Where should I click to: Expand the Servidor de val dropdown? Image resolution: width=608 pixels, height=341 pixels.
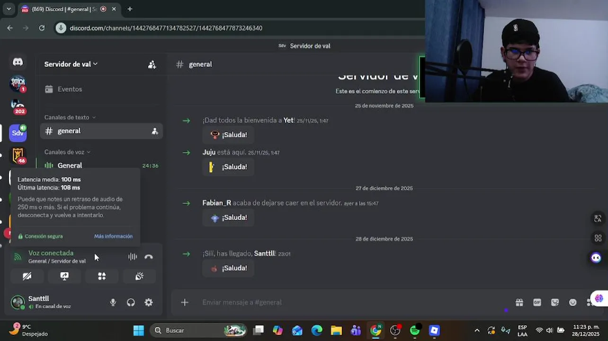coord(71,64)
